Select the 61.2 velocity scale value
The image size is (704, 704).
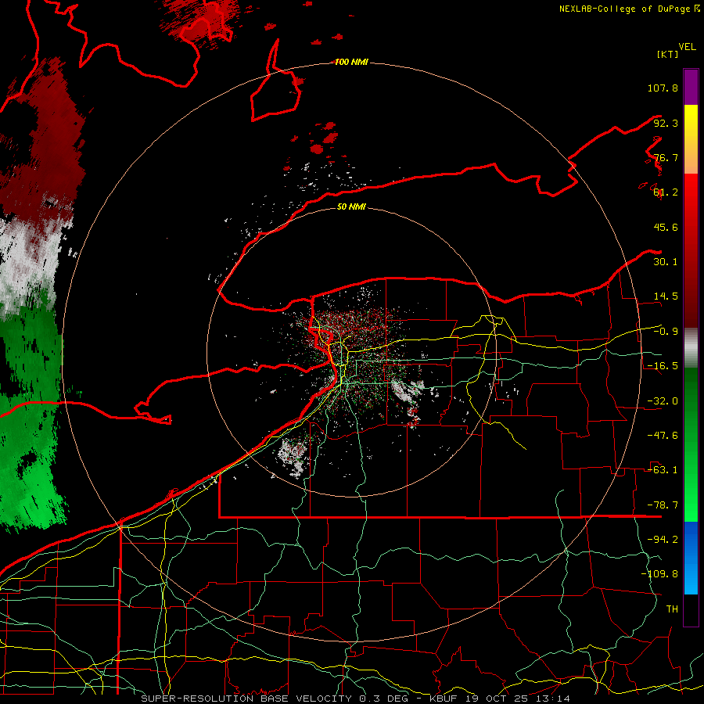[x=666, y=192]
